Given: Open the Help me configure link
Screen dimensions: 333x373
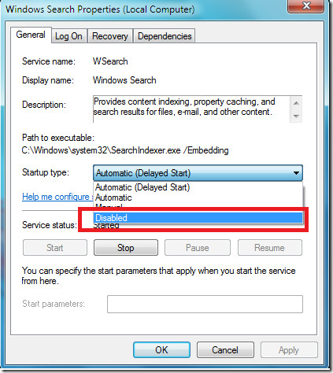Looking at the screenshot, I should click(57, 197).
